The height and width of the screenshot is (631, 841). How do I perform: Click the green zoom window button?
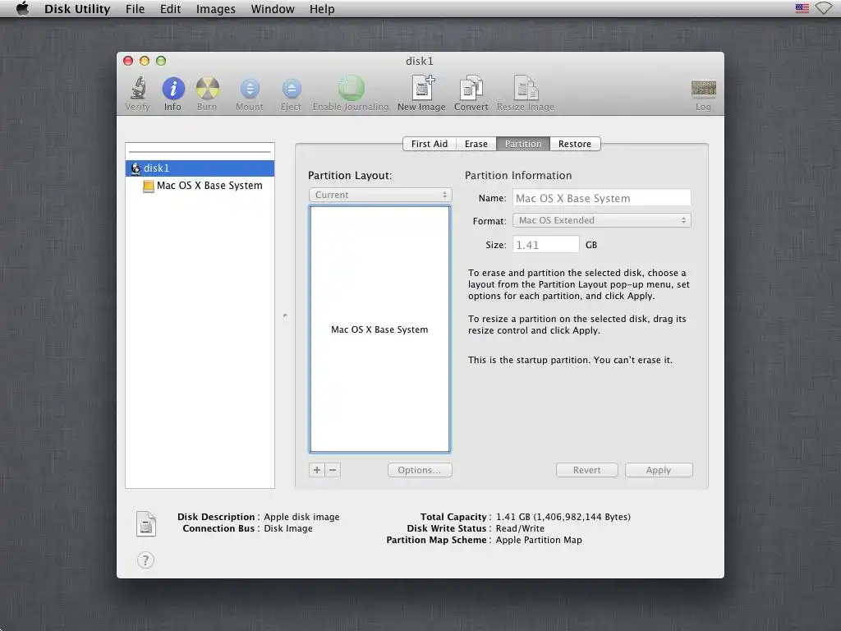pos(161,61)
